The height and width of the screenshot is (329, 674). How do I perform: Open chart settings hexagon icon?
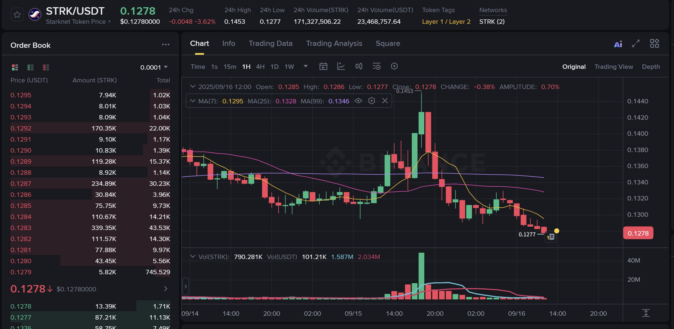pyautogui.click(x=394, y=66)
